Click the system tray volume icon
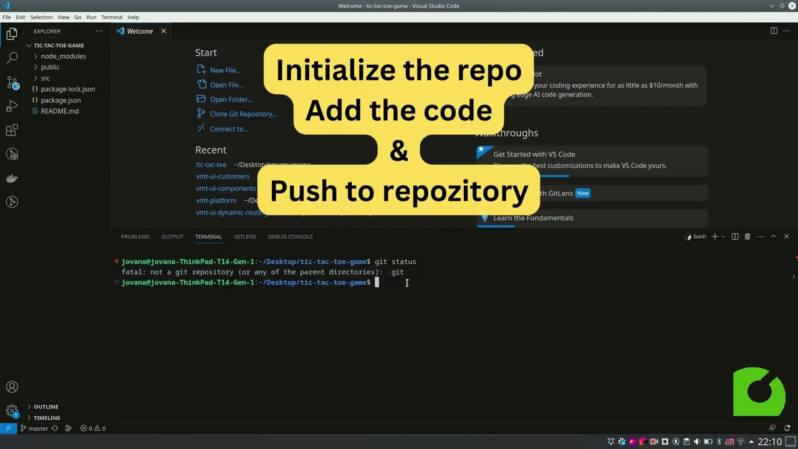This screenshot has height=449, width=798. pos(696,442)
